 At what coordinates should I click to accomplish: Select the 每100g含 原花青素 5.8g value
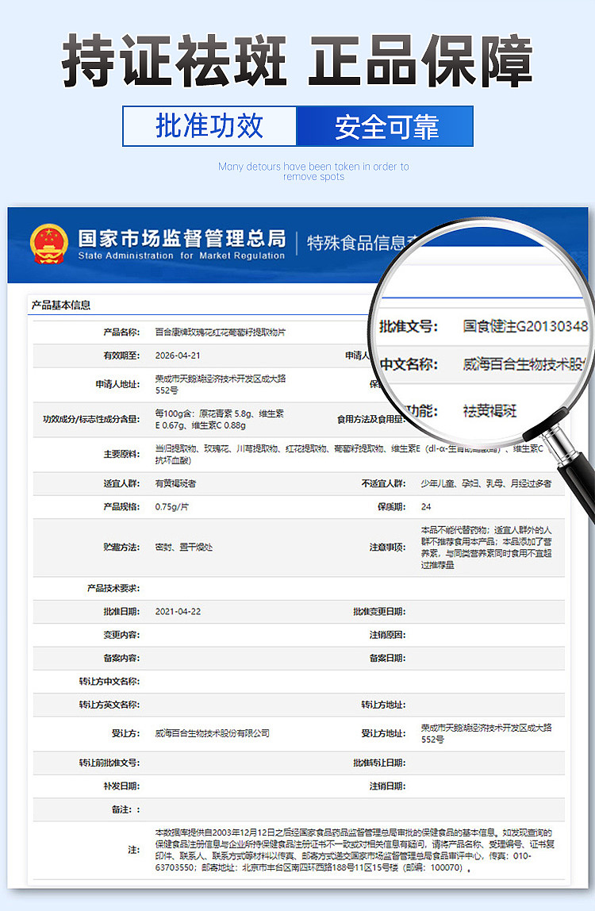(x=219, y=420)
